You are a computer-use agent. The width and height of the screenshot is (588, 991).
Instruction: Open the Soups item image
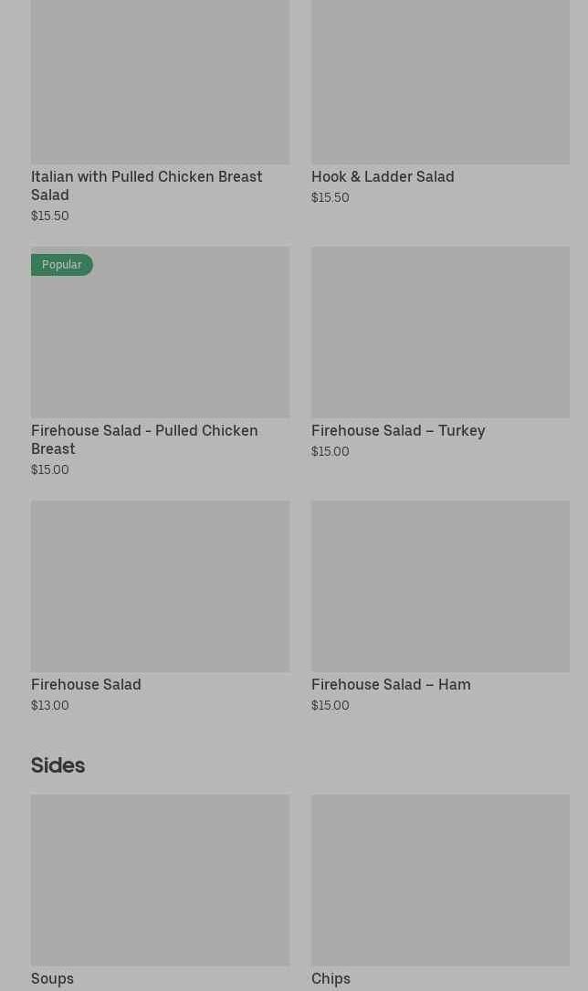(160, 879)
